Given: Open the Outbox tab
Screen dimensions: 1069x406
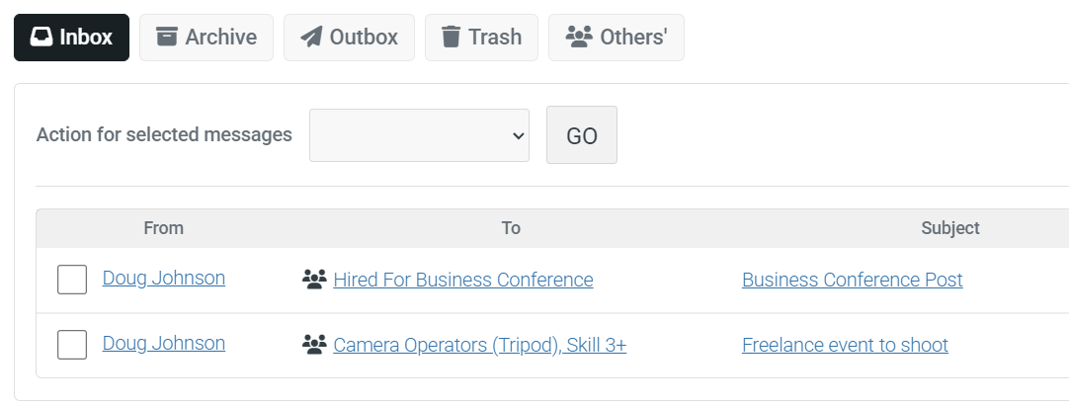Looking at the screenshot, I should 349,38.
